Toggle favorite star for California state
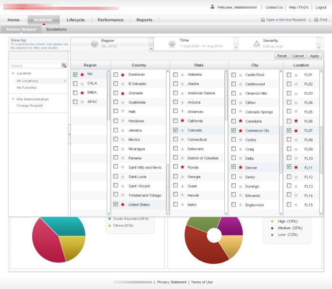 pos(182,121)
